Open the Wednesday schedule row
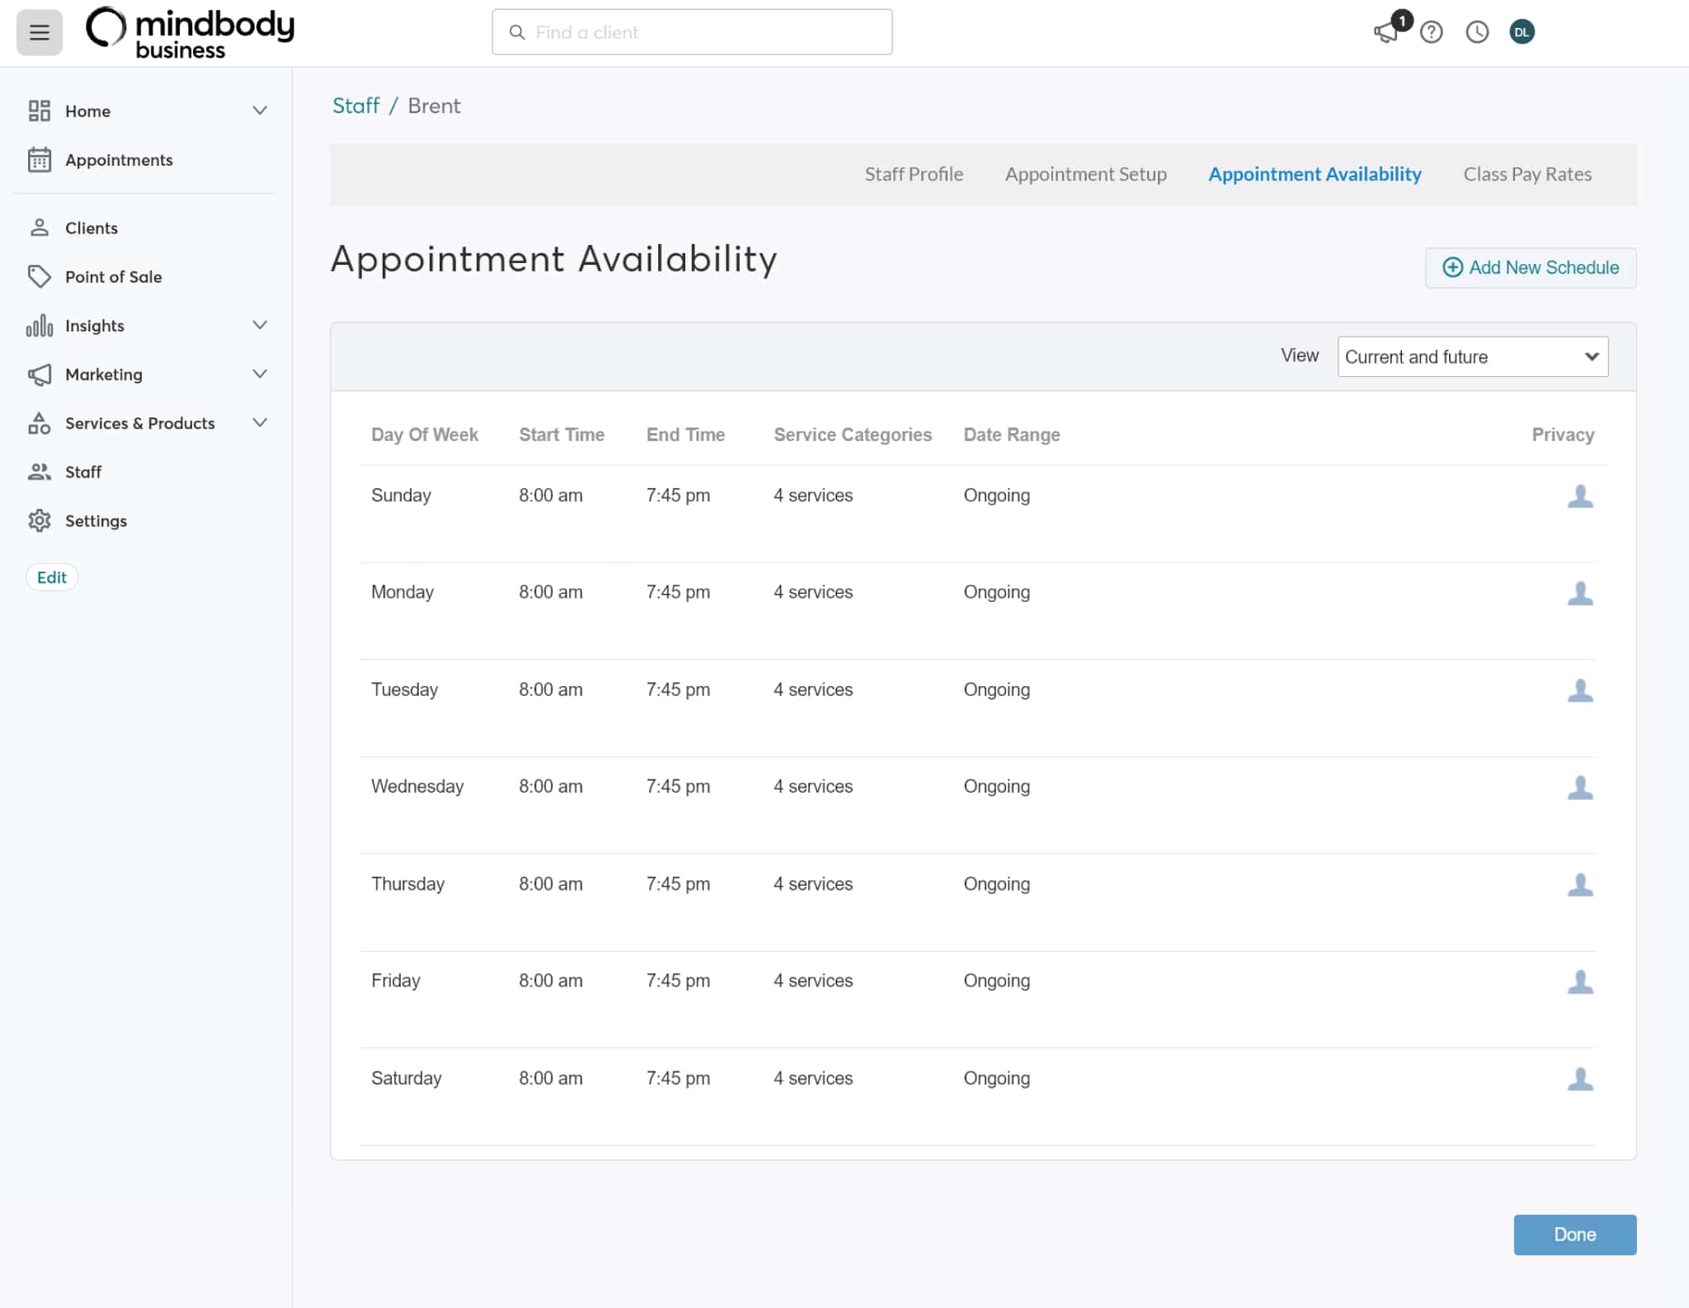Viewport: 1689px width, 1308px height. coord(977,805)
